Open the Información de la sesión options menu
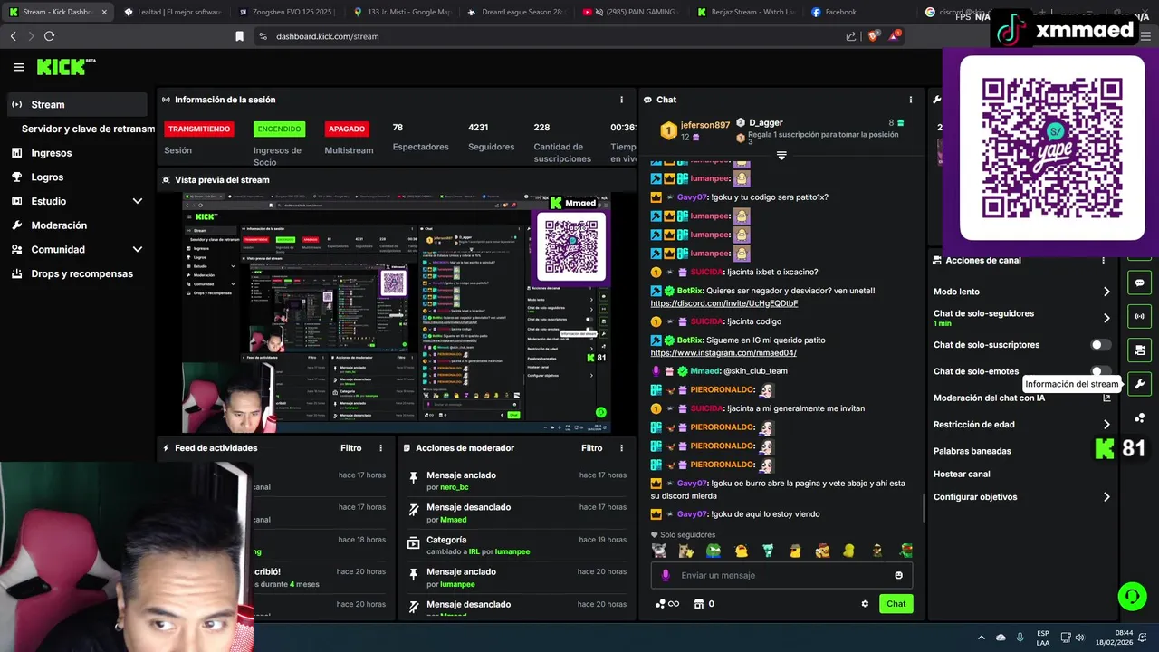Screen dimensions: 1159x652 621,100
